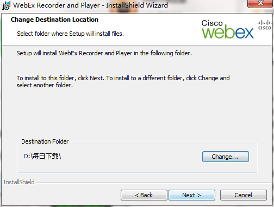Click the 'To install to this folder' instruction line
The width and height of the screenshot is (274, 207).
tap(123, 78)
